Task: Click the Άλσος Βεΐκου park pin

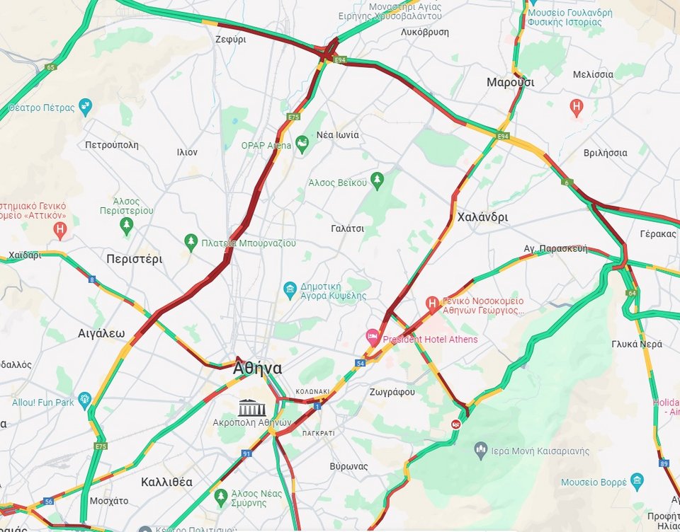Action: click(x=377, y=181)
